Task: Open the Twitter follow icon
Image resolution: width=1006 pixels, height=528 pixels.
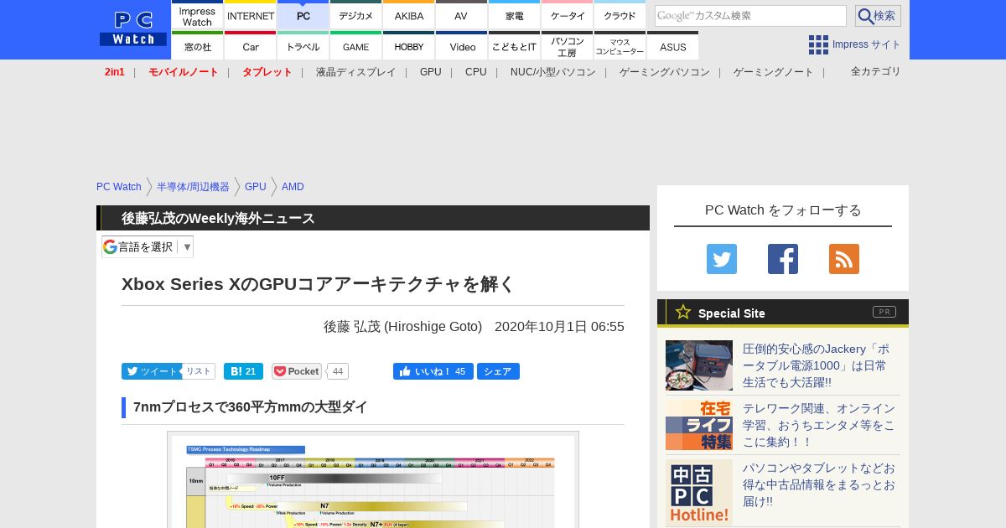Action: pyautogui.click(x=722, y=259)
